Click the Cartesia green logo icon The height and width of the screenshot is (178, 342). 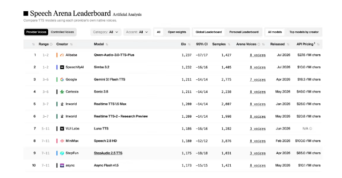click(x=62, y=92)
